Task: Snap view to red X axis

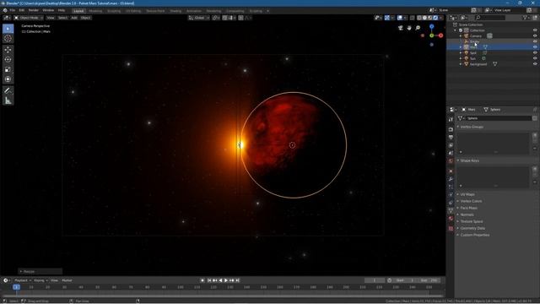Action: pyautogui.click(x=440, y=35)
